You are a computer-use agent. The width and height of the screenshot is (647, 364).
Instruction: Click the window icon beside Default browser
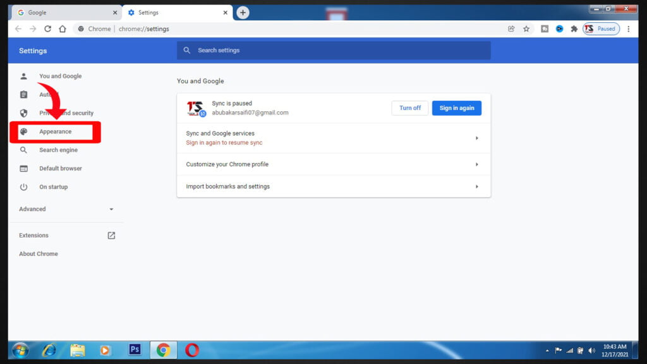coord(24,168)
